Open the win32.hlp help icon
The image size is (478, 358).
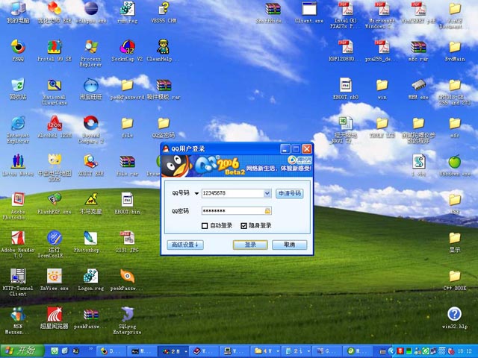455,315
